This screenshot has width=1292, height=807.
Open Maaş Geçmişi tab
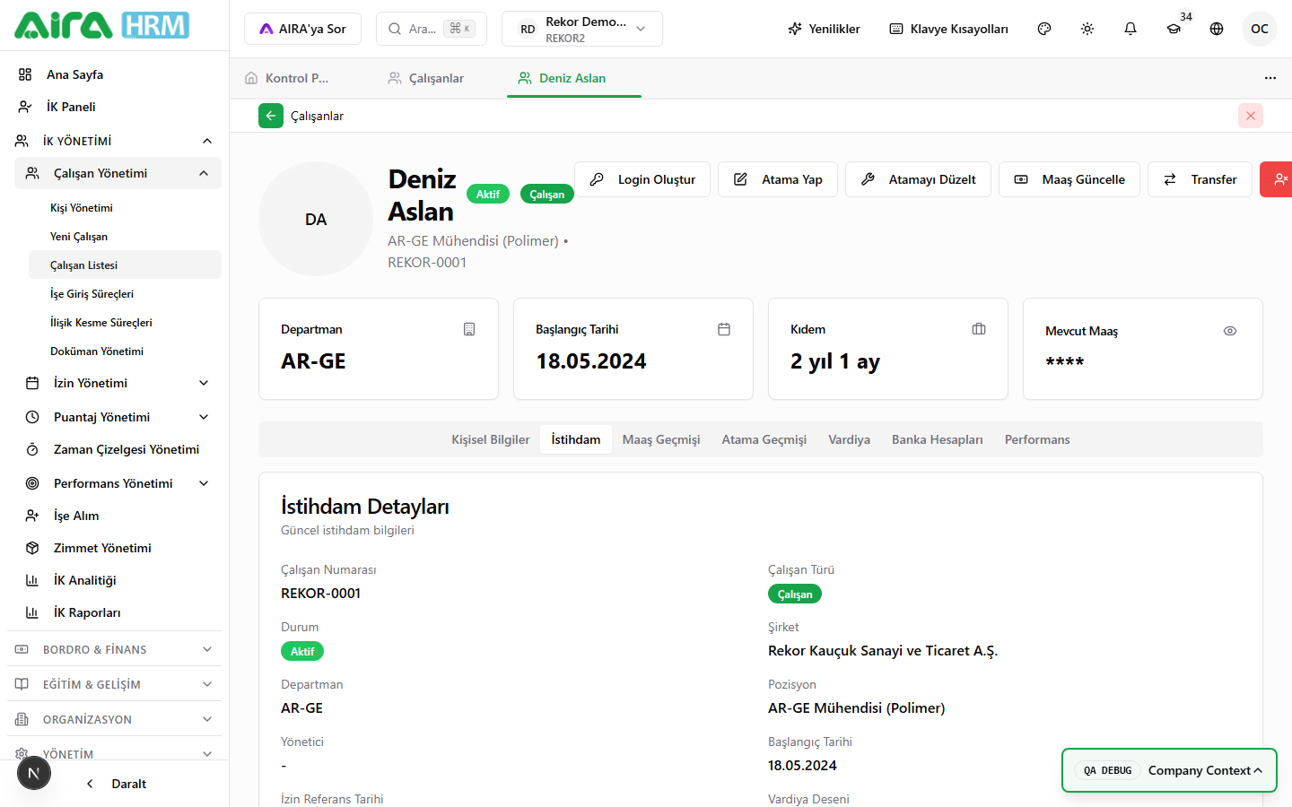click(x=661, y=439)
